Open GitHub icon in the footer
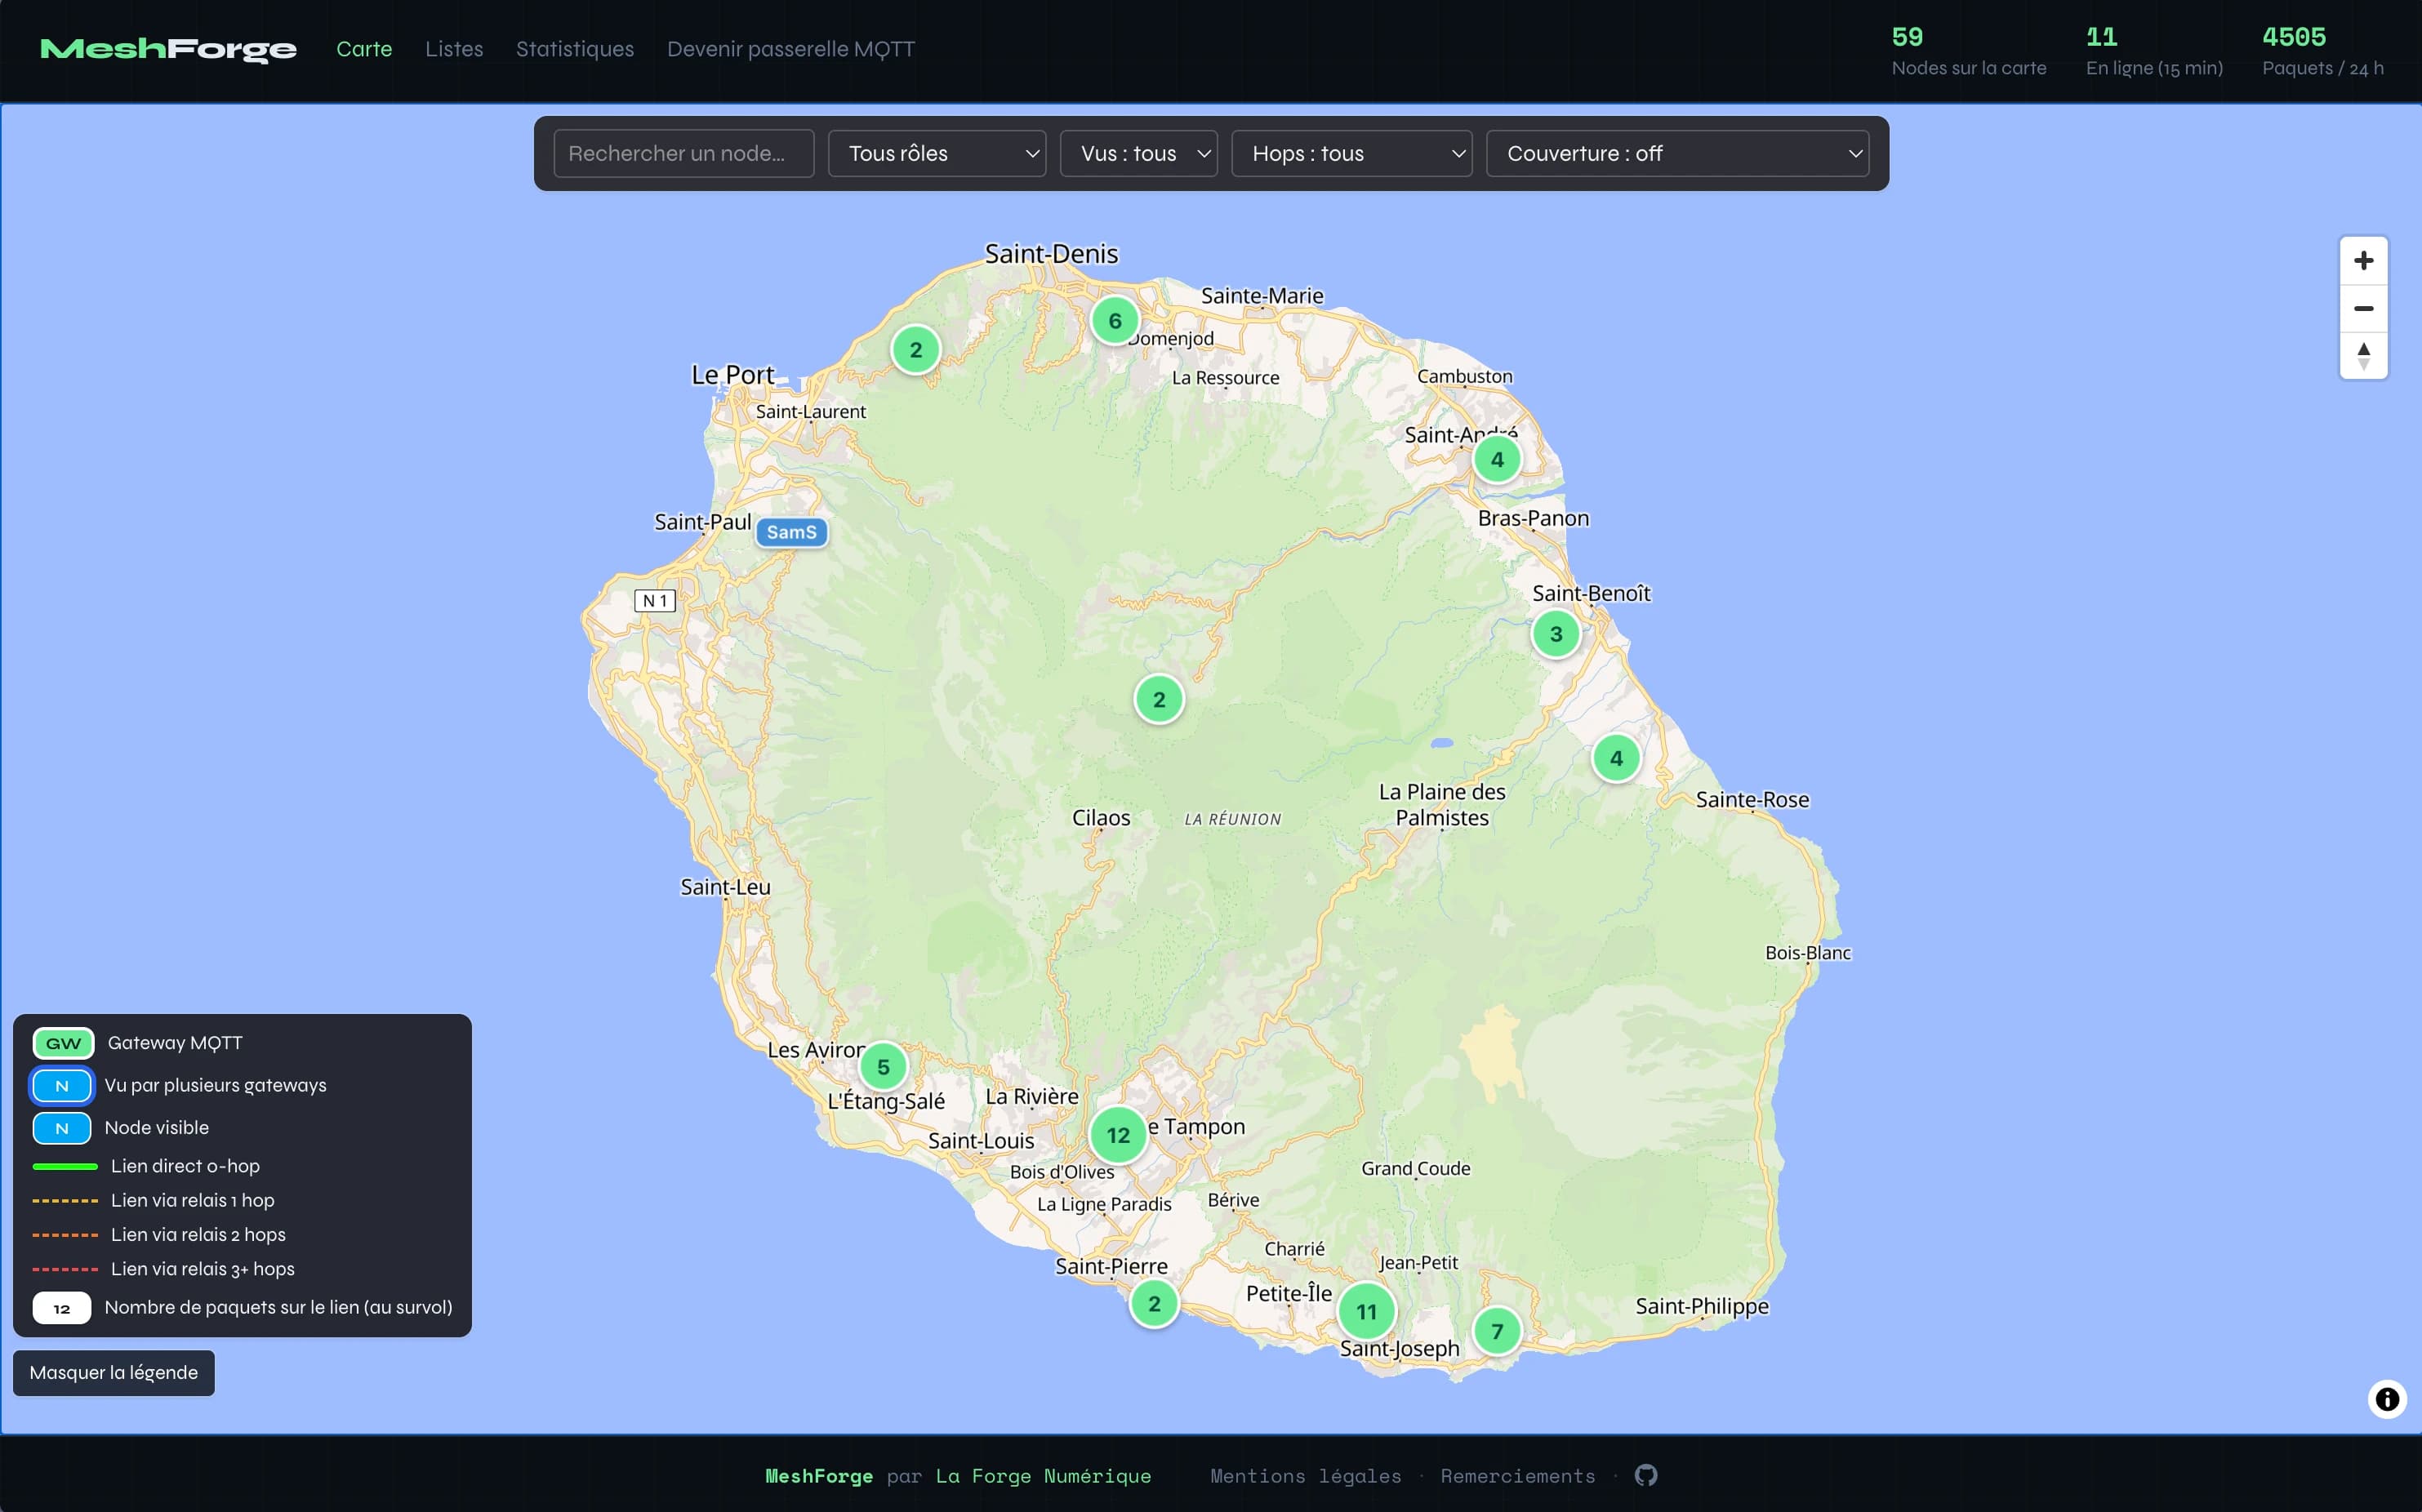2422x1512 pixels. coord(1646,1475)
